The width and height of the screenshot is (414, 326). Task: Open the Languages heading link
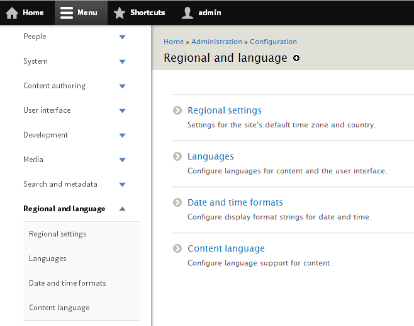(x=210, y=156)
